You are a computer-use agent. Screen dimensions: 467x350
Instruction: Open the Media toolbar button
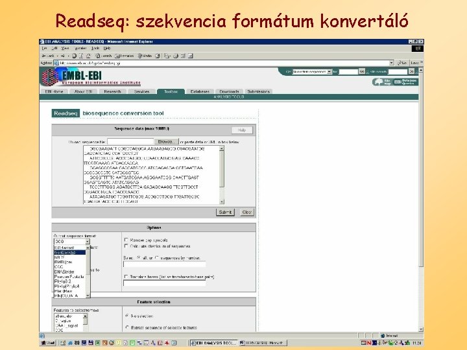145,56
